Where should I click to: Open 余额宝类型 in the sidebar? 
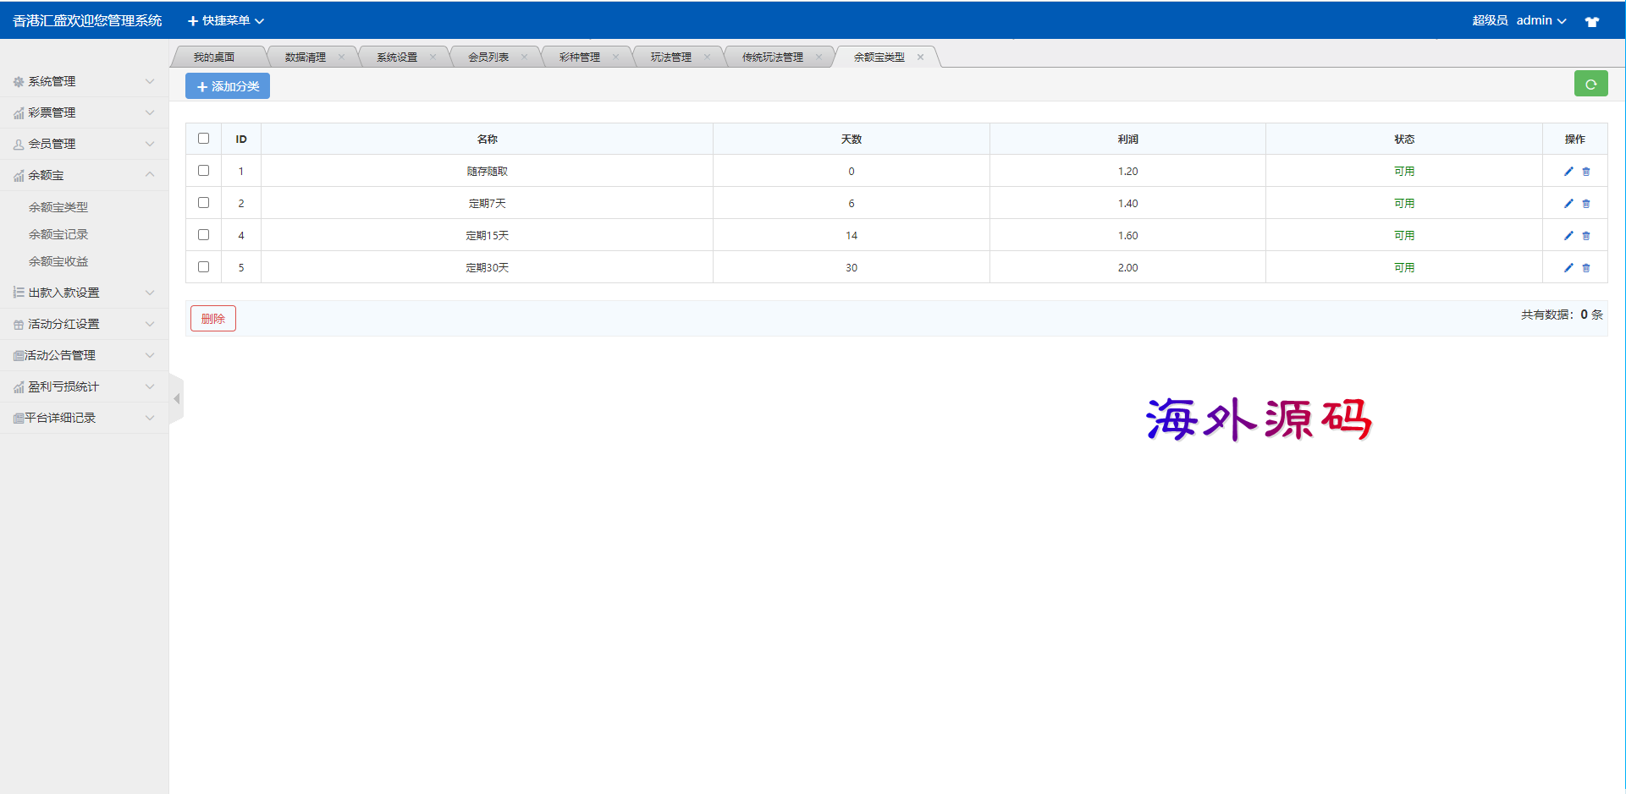(x=58, y=207)
